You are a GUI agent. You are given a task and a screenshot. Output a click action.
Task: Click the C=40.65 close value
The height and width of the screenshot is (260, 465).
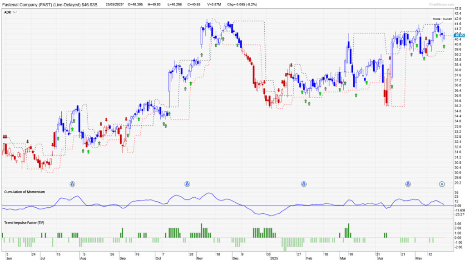[194, 5]
